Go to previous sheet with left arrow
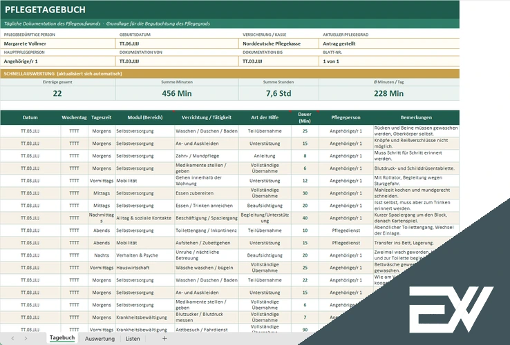 (12, 339)
